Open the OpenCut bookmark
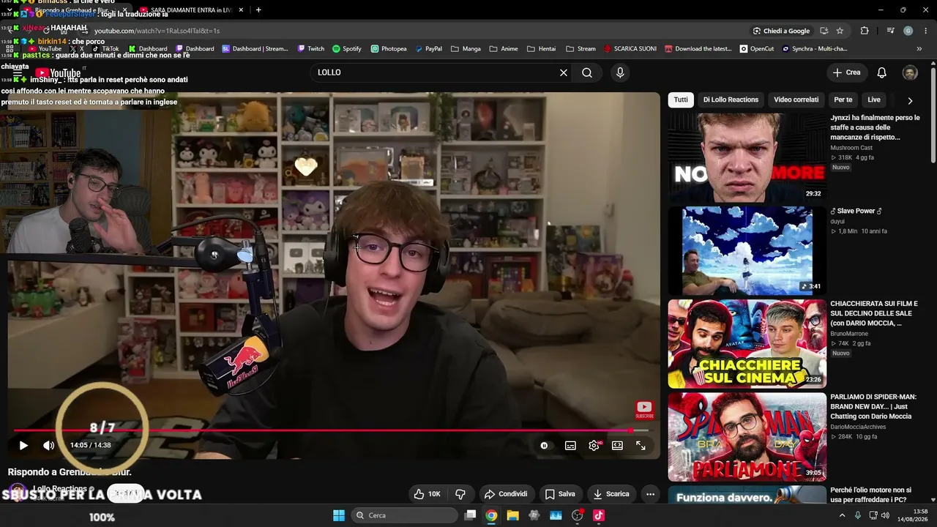This screenshot has width=937, height=527. (757, 49)
